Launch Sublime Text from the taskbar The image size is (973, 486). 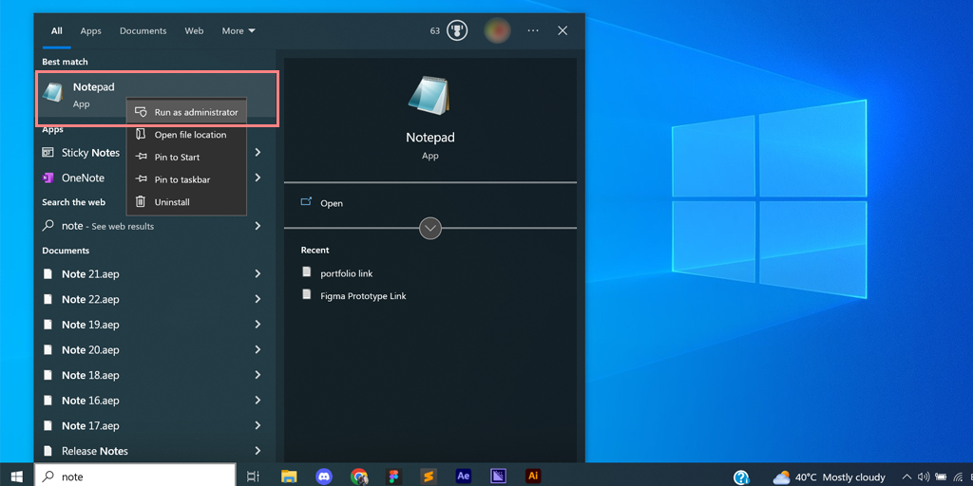pyautogui.click(x=429, y=477)
